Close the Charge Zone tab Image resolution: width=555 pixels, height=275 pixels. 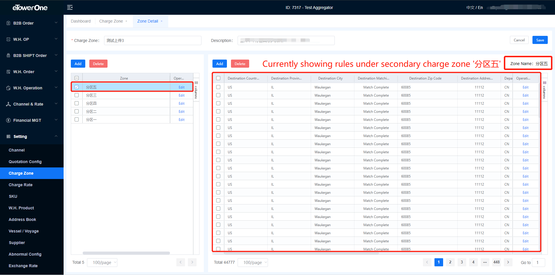click(x=126, y=21)
